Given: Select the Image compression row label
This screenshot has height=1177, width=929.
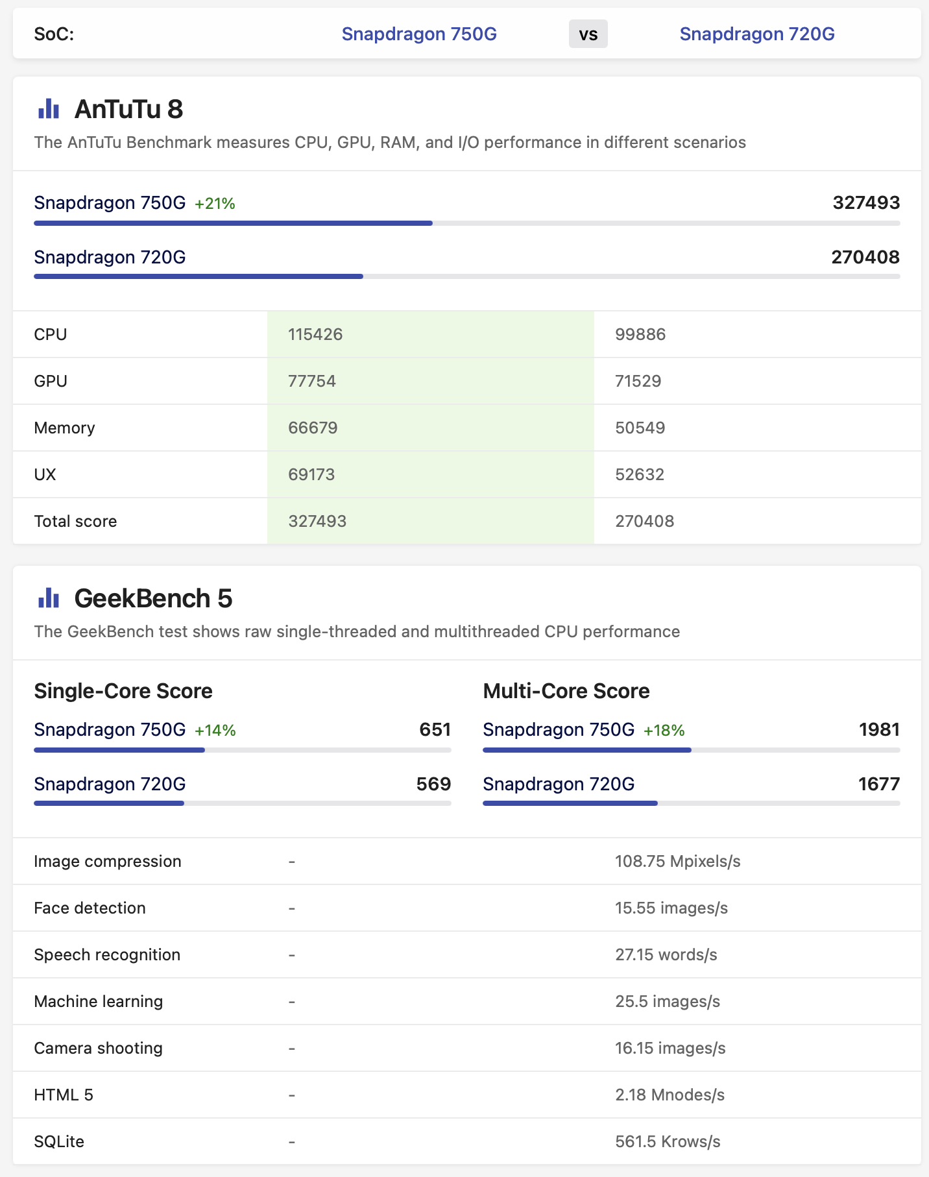Looking at the screenshot, I should [108, 862].
